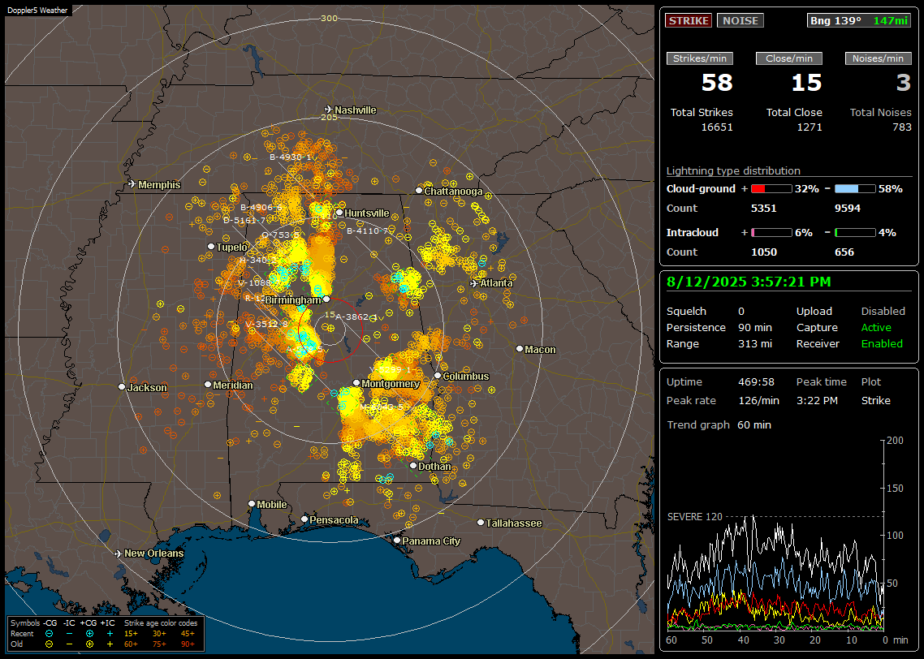Click the Peak time value 3:22 PM
This screenshot has width=924, height=659.
click(x=817, y=400)
